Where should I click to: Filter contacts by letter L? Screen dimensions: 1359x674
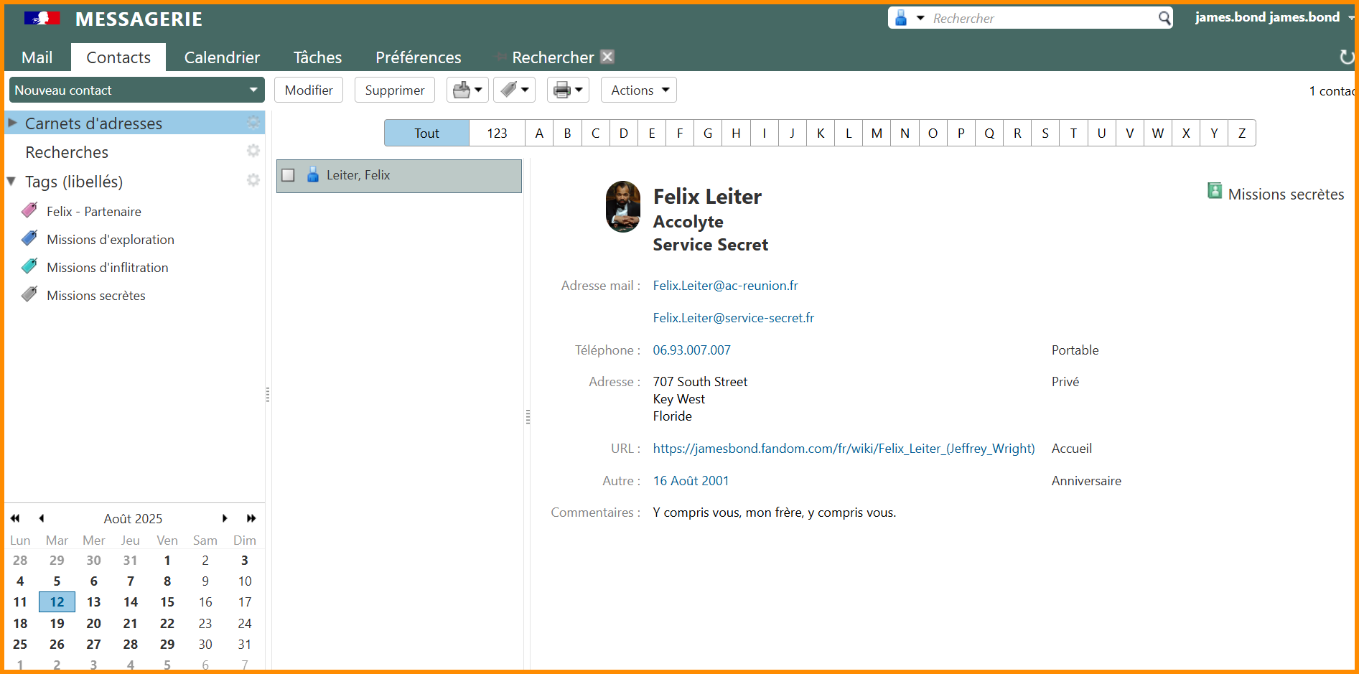[x=849, y=134]
